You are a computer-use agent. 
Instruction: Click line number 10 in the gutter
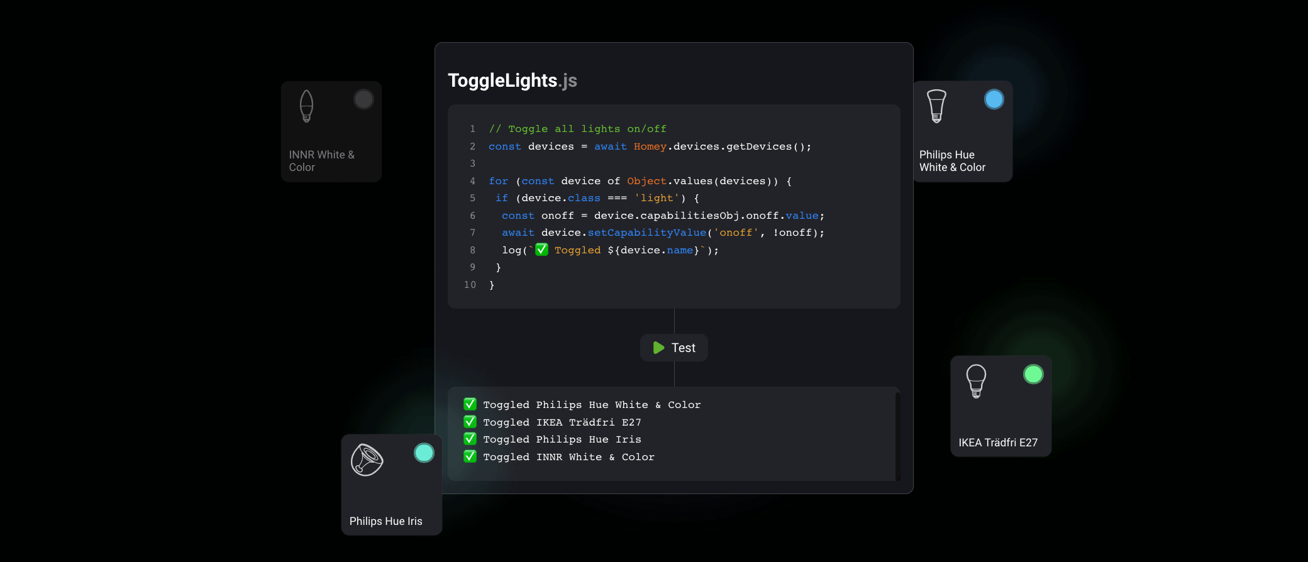470,285
